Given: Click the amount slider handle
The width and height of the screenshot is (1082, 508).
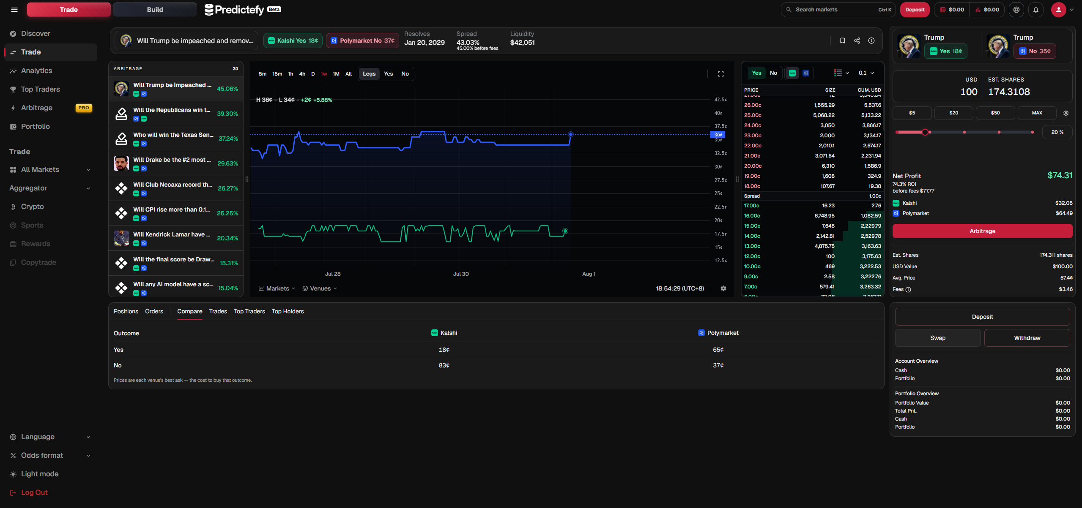Looking at the screenshot, I should (x=925, y=132).
